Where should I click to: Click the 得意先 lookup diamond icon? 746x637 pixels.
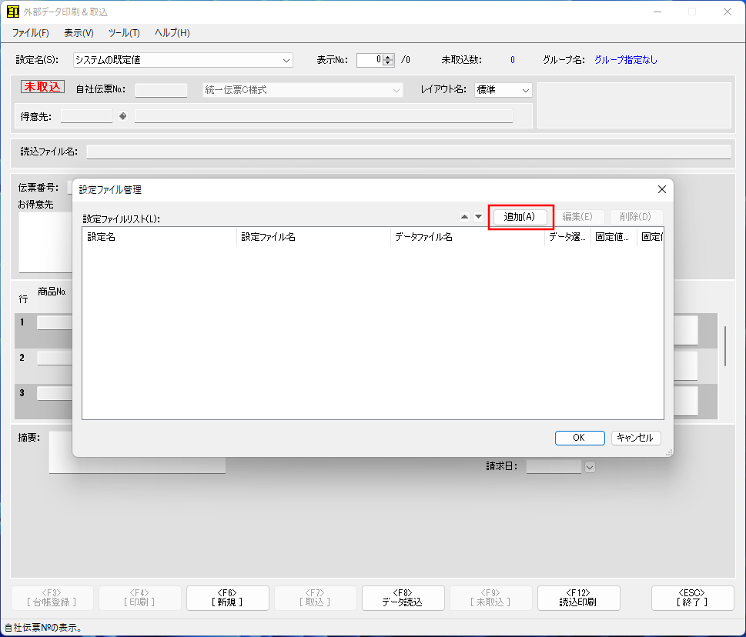click(x=122, y=116)
